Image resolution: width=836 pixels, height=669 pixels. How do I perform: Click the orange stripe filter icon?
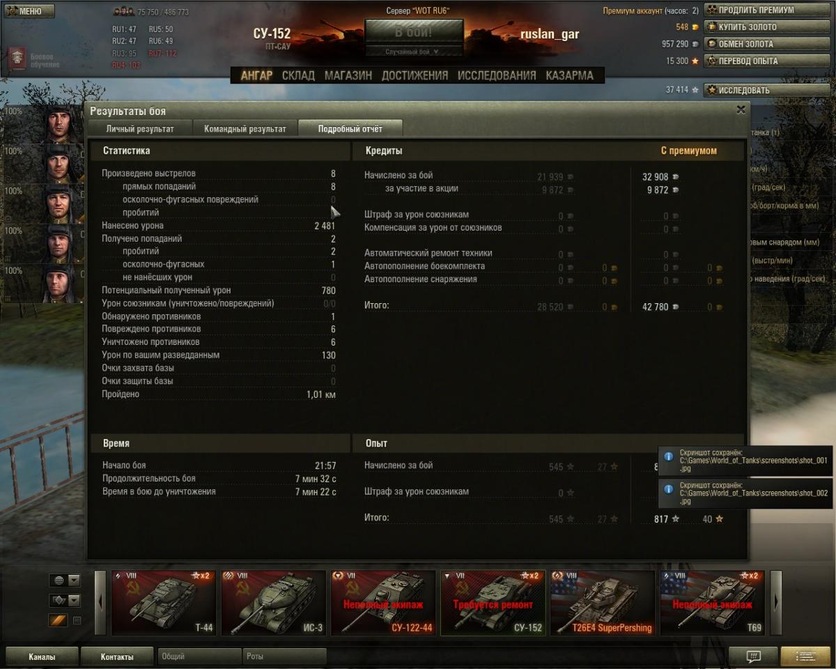pos(58,620)
